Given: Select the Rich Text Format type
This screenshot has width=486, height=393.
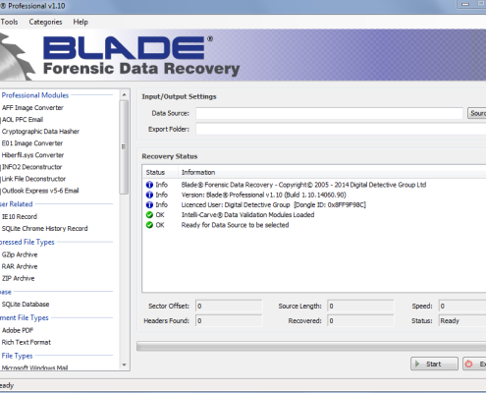Looking at the screenshot, I should (27, 342).
